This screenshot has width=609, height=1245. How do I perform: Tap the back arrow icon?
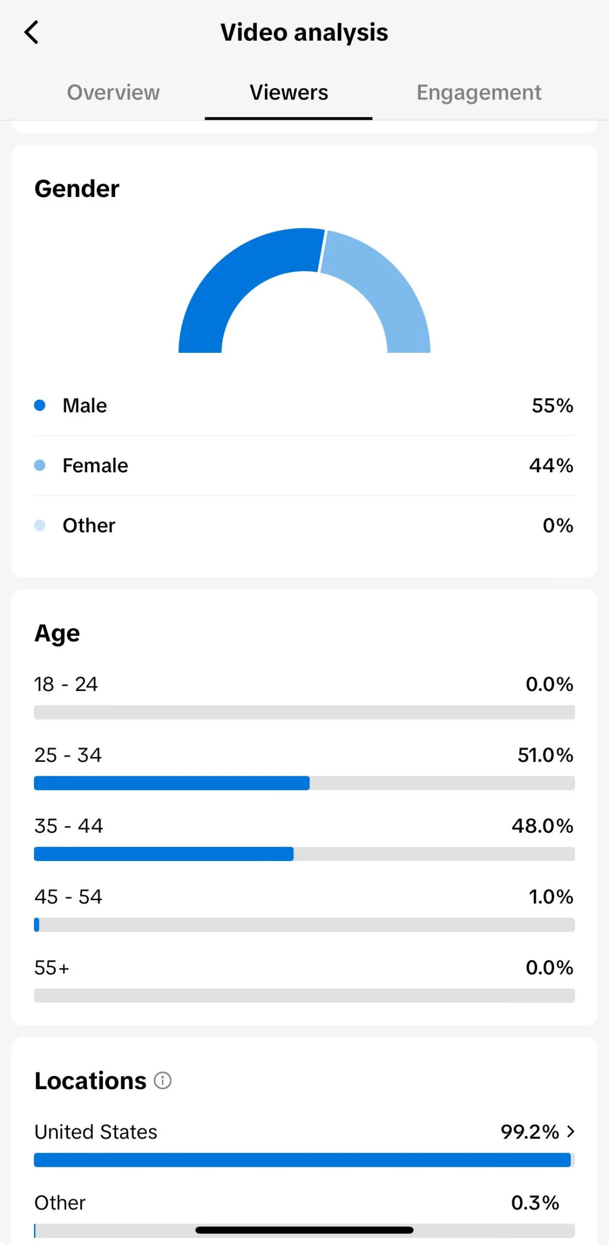pyautogui.click(x=31, y=32)
